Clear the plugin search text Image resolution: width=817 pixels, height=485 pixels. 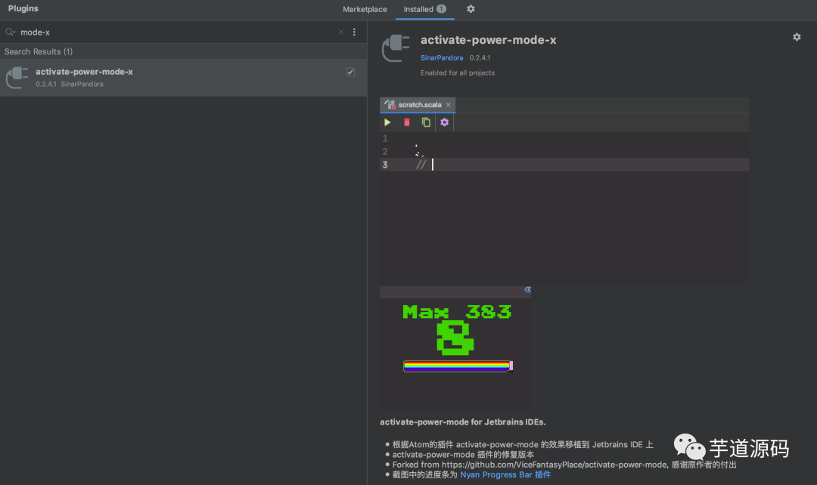[340, 32]
